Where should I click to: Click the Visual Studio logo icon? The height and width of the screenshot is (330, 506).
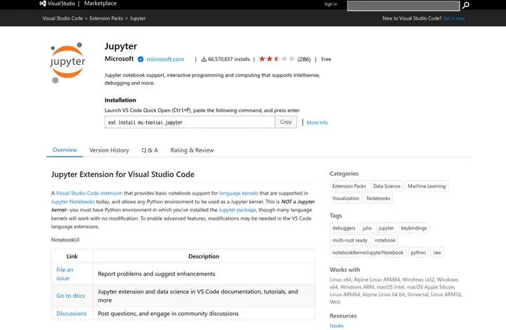43,4
